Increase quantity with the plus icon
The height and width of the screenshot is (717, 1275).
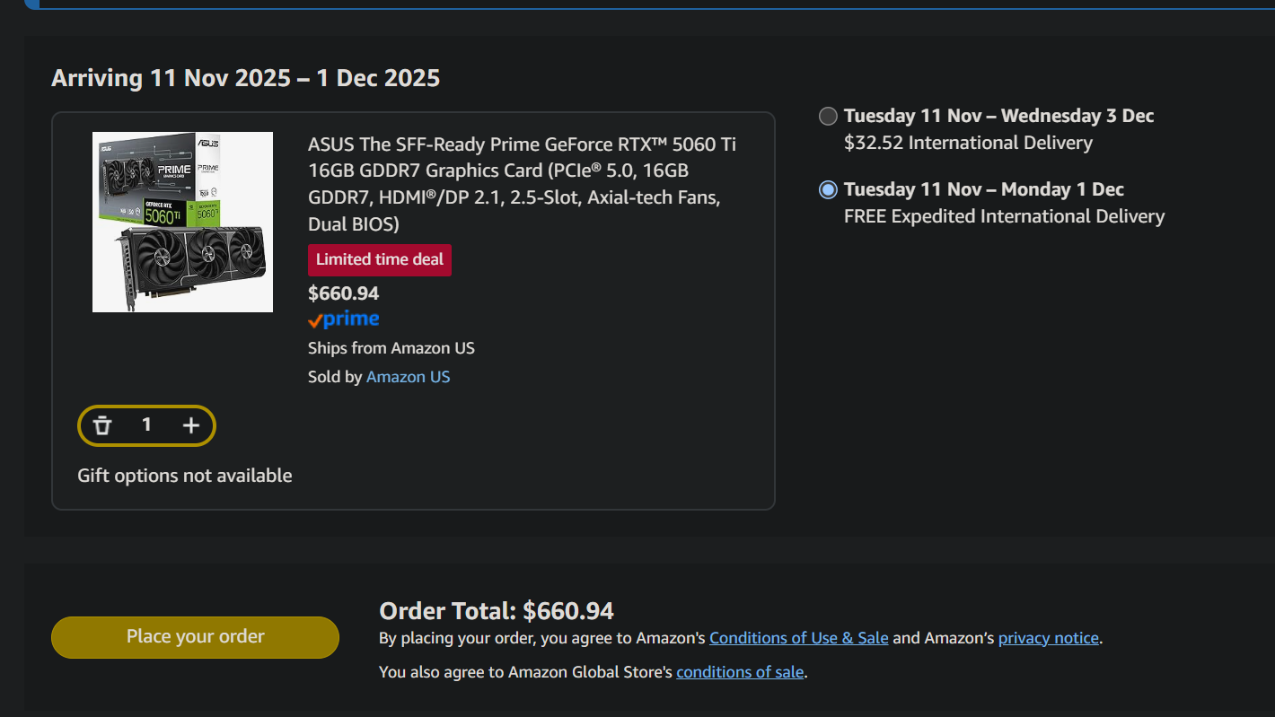pos(191,425)
